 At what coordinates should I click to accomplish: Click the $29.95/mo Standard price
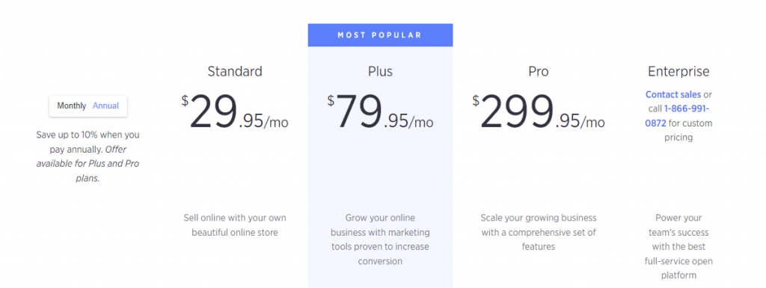point(235,111)
